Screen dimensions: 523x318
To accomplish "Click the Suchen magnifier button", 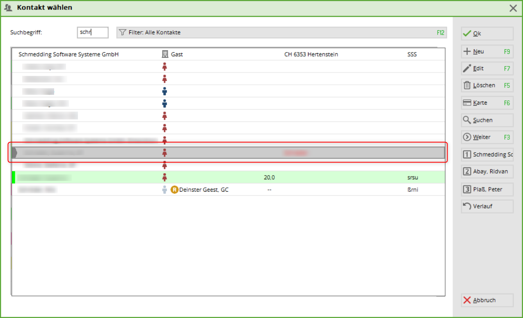I will click(x=487, y=120).
